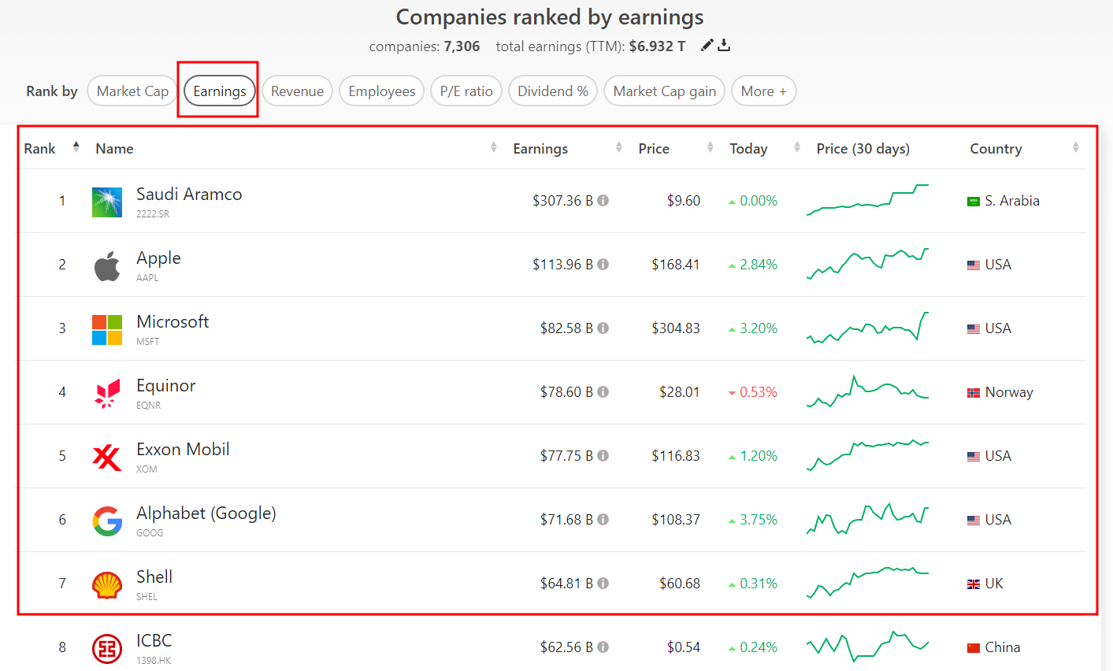Viewport: 1113px width, 671px height.
Task: Sort by Today column arrows
Action: pyautogui.click(x=797, y=147)
